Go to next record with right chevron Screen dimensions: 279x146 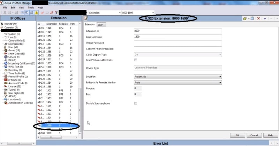277,18
